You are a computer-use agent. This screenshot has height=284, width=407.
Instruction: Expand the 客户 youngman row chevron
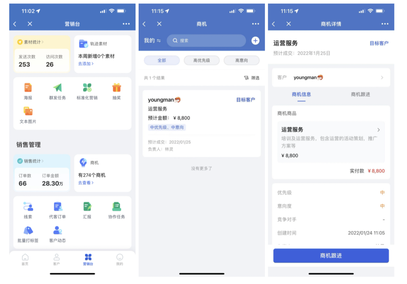(x=382, y=77)
